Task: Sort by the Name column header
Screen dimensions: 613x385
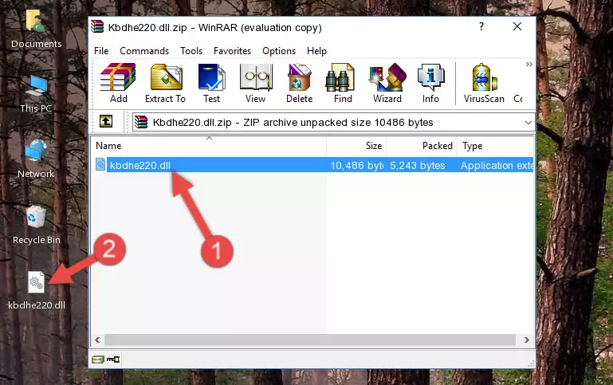Action: click(x=209, y=146)
